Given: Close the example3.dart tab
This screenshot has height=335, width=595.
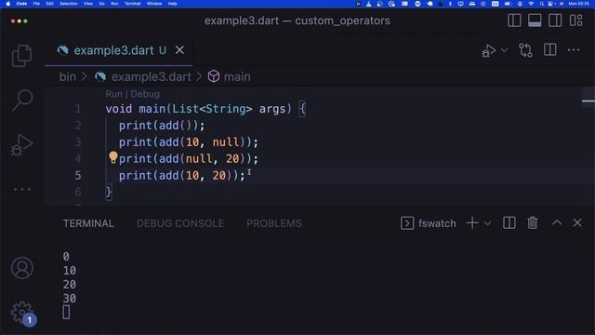Looking at the screenshot, I should 179,50.
